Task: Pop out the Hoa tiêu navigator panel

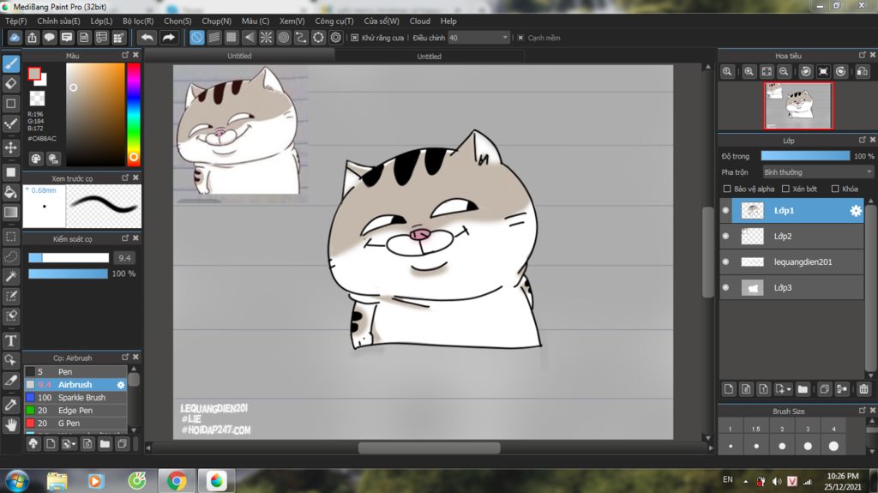Action: click(863, 55)
